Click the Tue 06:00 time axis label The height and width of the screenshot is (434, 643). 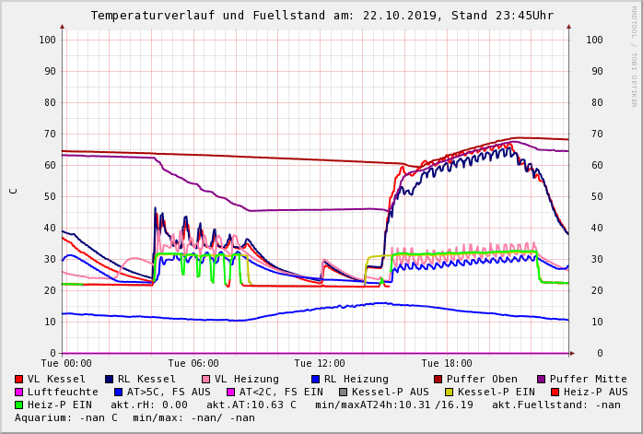click(x=193, y=363)
